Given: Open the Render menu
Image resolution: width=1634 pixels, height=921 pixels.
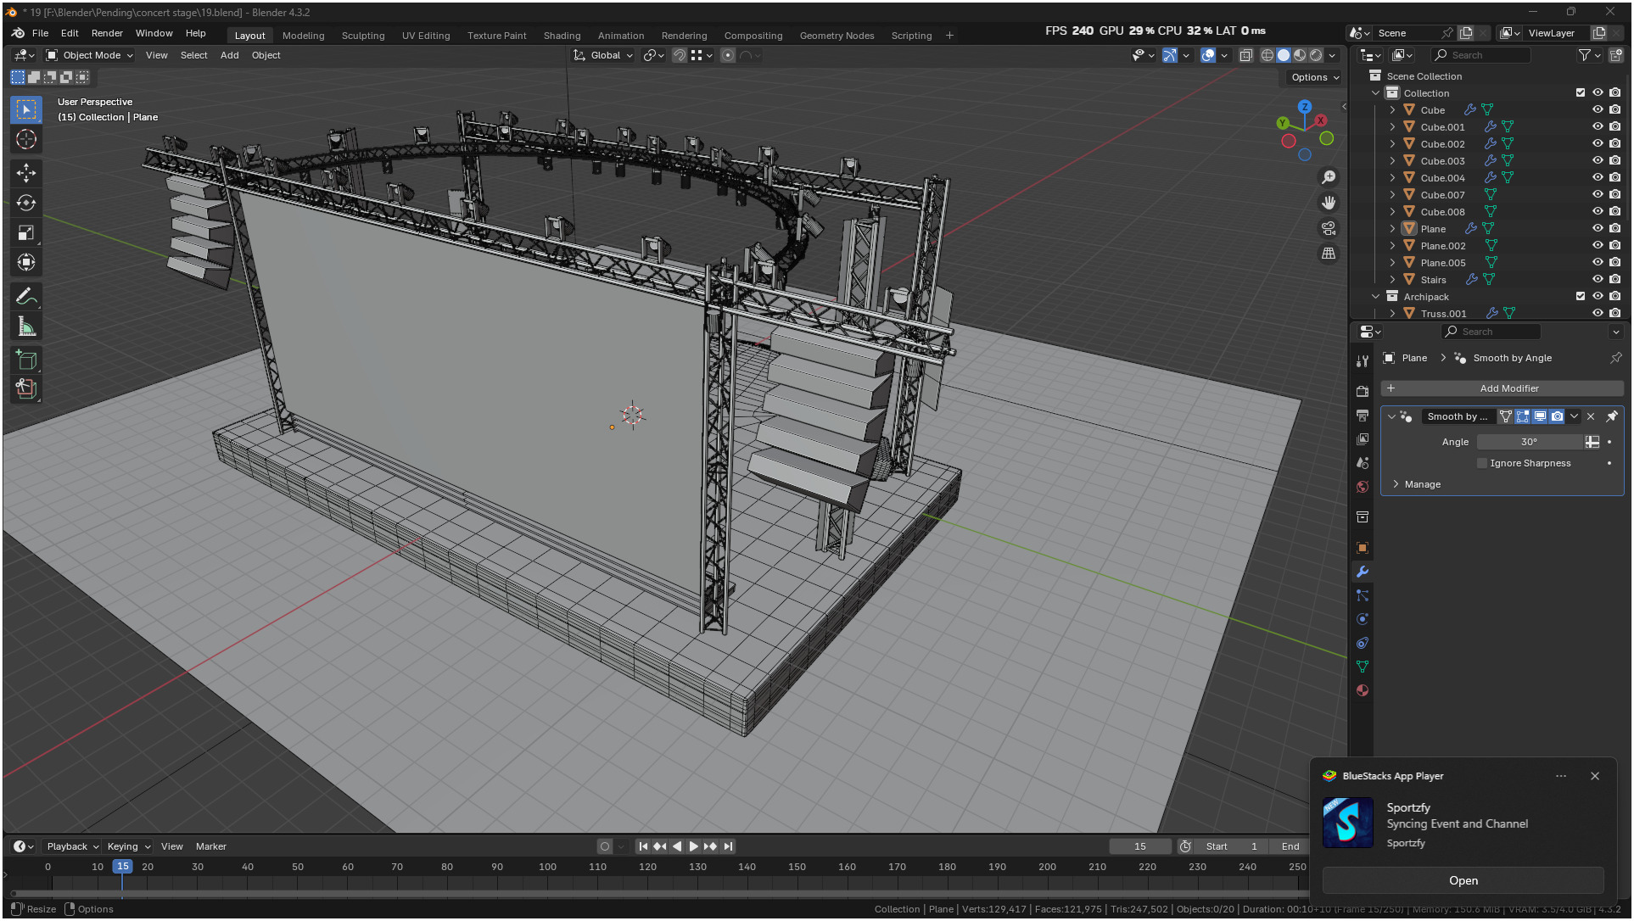Looking at the screenshot, I should pos(107,33).
